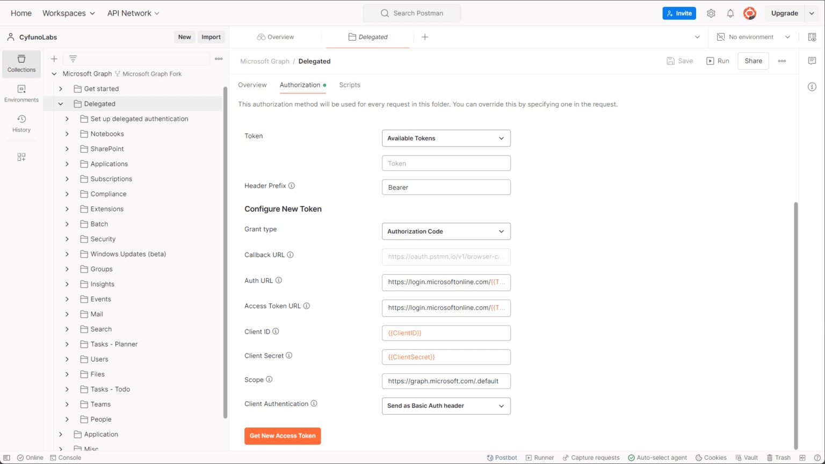This screenshot has width=825, height=464.
Task: Click the Client ID field
Action: point(446,333)
